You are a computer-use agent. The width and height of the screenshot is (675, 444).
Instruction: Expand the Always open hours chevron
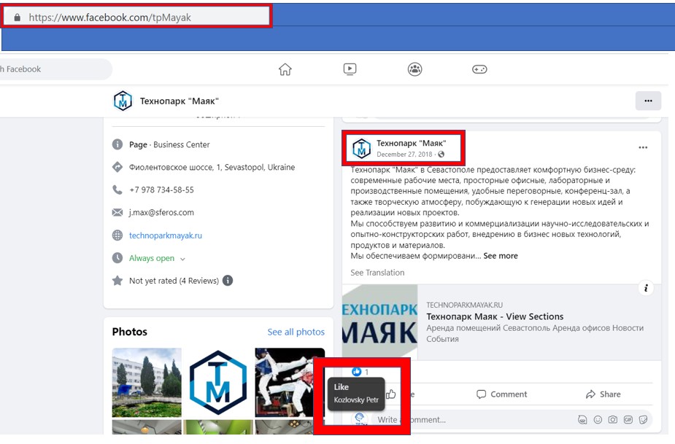(x=182, y=259)
